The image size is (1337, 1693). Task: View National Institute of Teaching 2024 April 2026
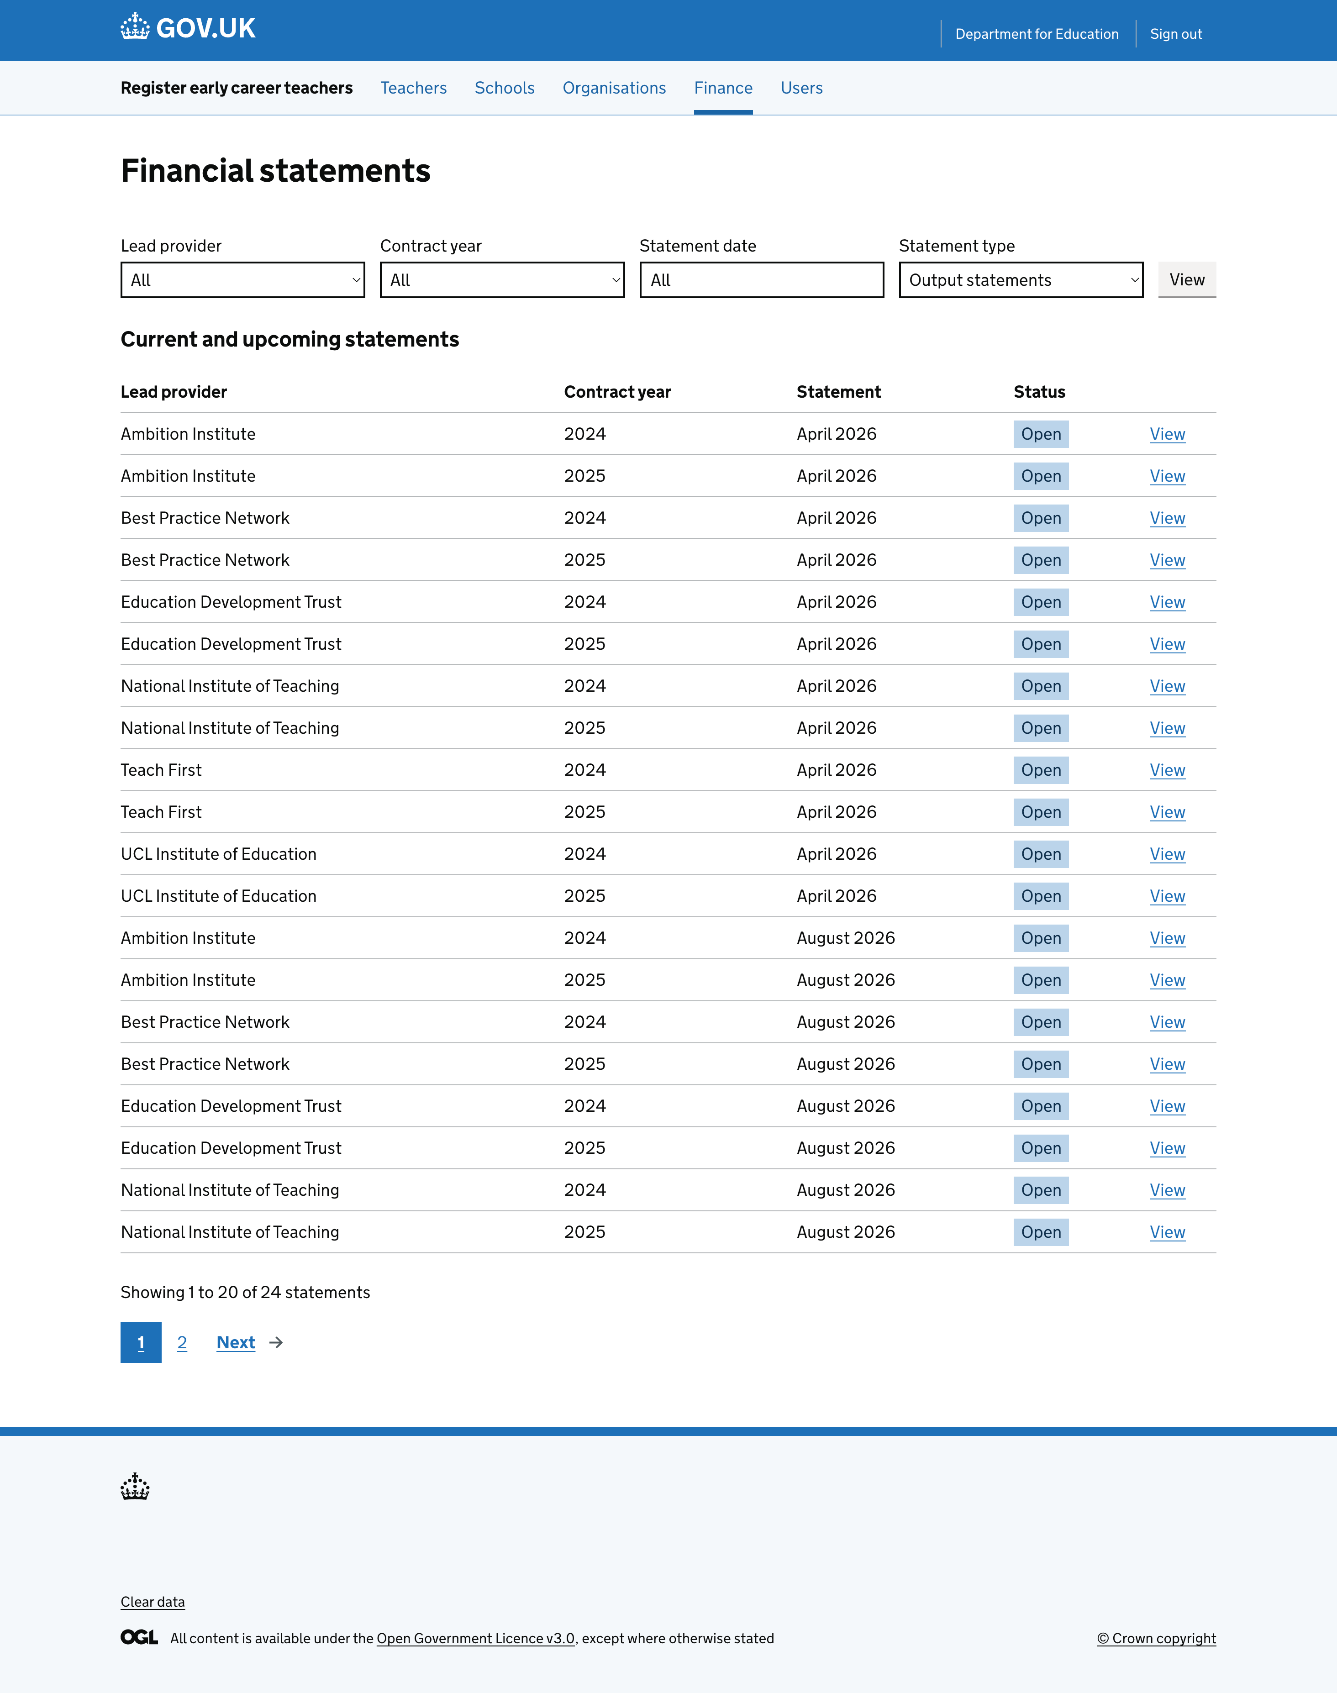1167,686
